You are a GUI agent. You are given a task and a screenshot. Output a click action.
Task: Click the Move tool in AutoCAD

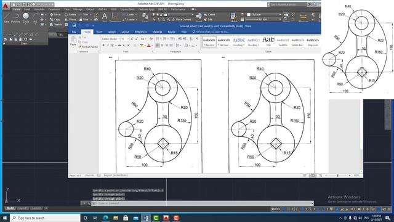pos(55,15)
